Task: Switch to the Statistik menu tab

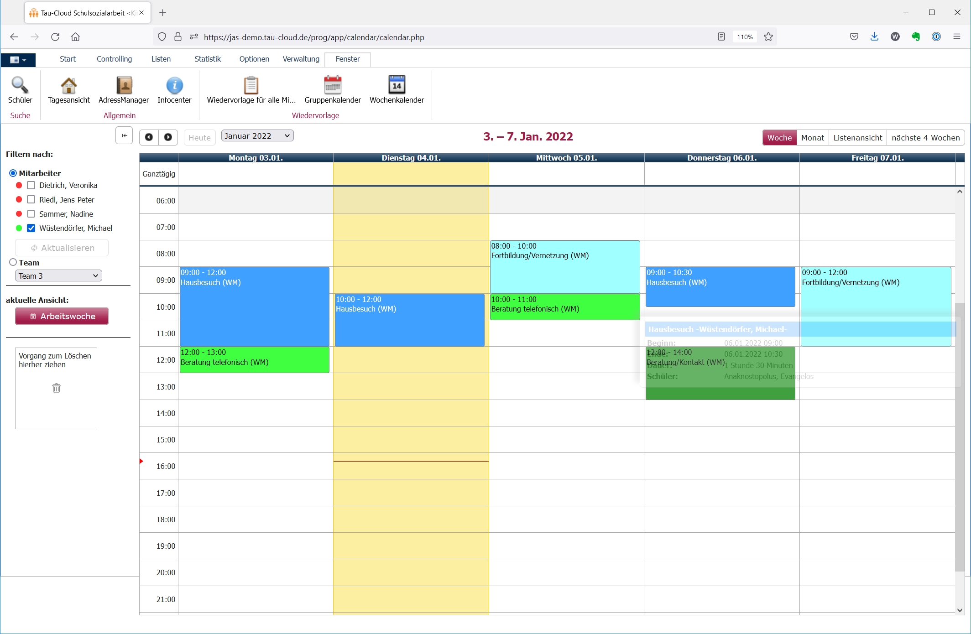Action: tap(207, 59)
